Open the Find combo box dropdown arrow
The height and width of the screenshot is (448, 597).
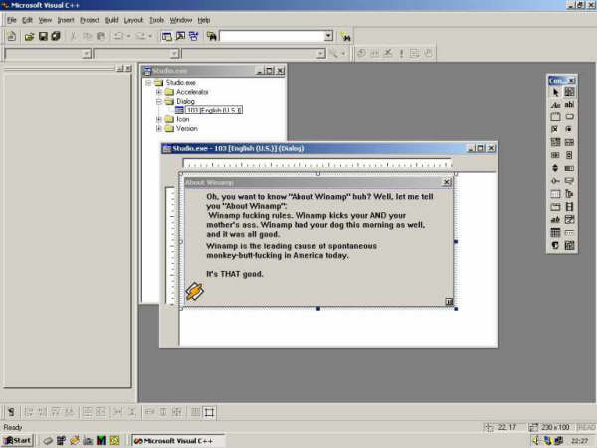[328, 36]
